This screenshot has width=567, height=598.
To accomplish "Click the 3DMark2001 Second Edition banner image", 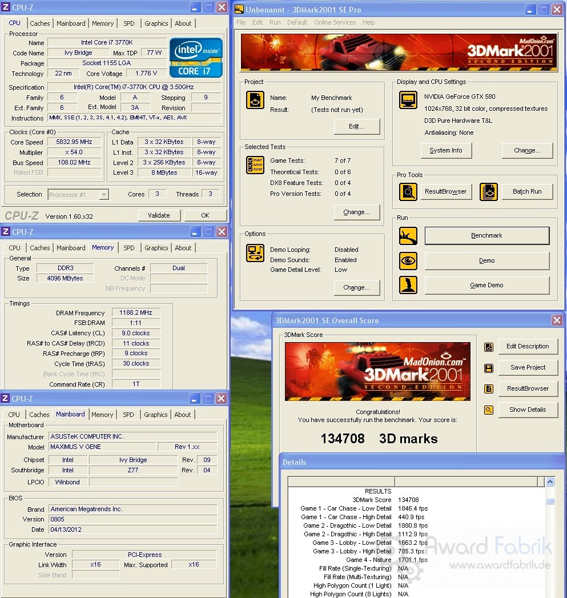I will [x=399, y=52].
